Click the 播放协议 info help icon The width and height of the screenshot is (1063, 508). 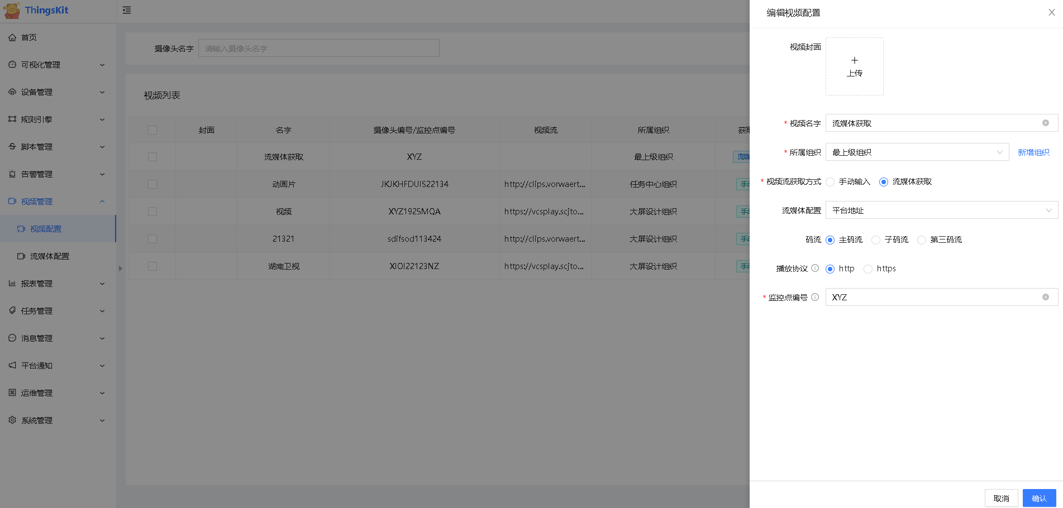coord(815,269)
